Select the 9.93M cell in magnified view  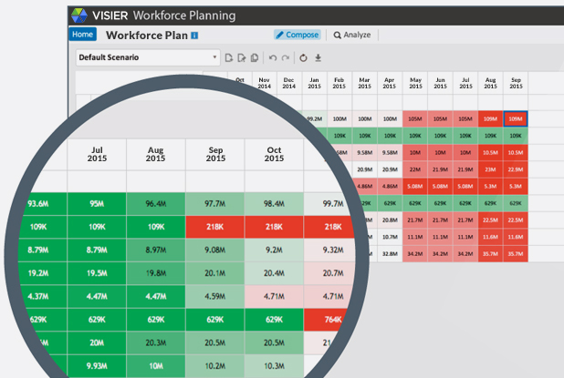coord(97,366)
